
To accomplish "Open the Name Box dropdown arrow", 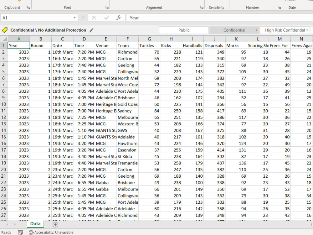I will 74,18.
